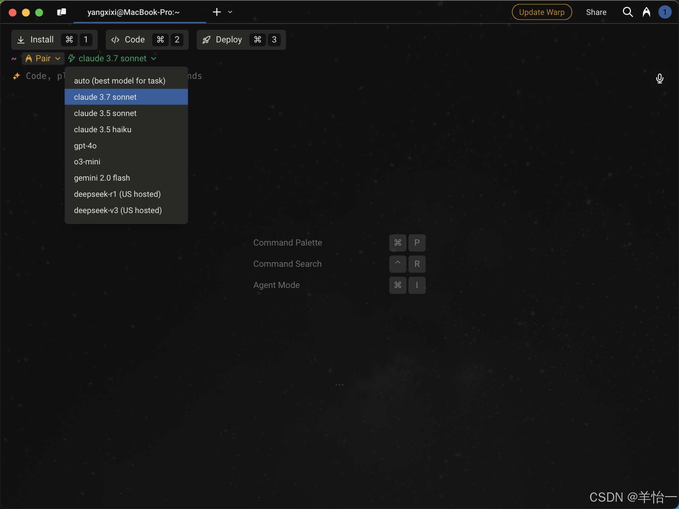Click the panel toggle icon beside tab

click(61, 12)
